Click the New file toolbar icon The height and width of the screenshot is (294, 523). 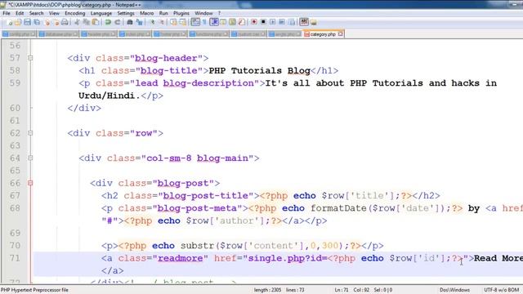(x=9, y=22)
